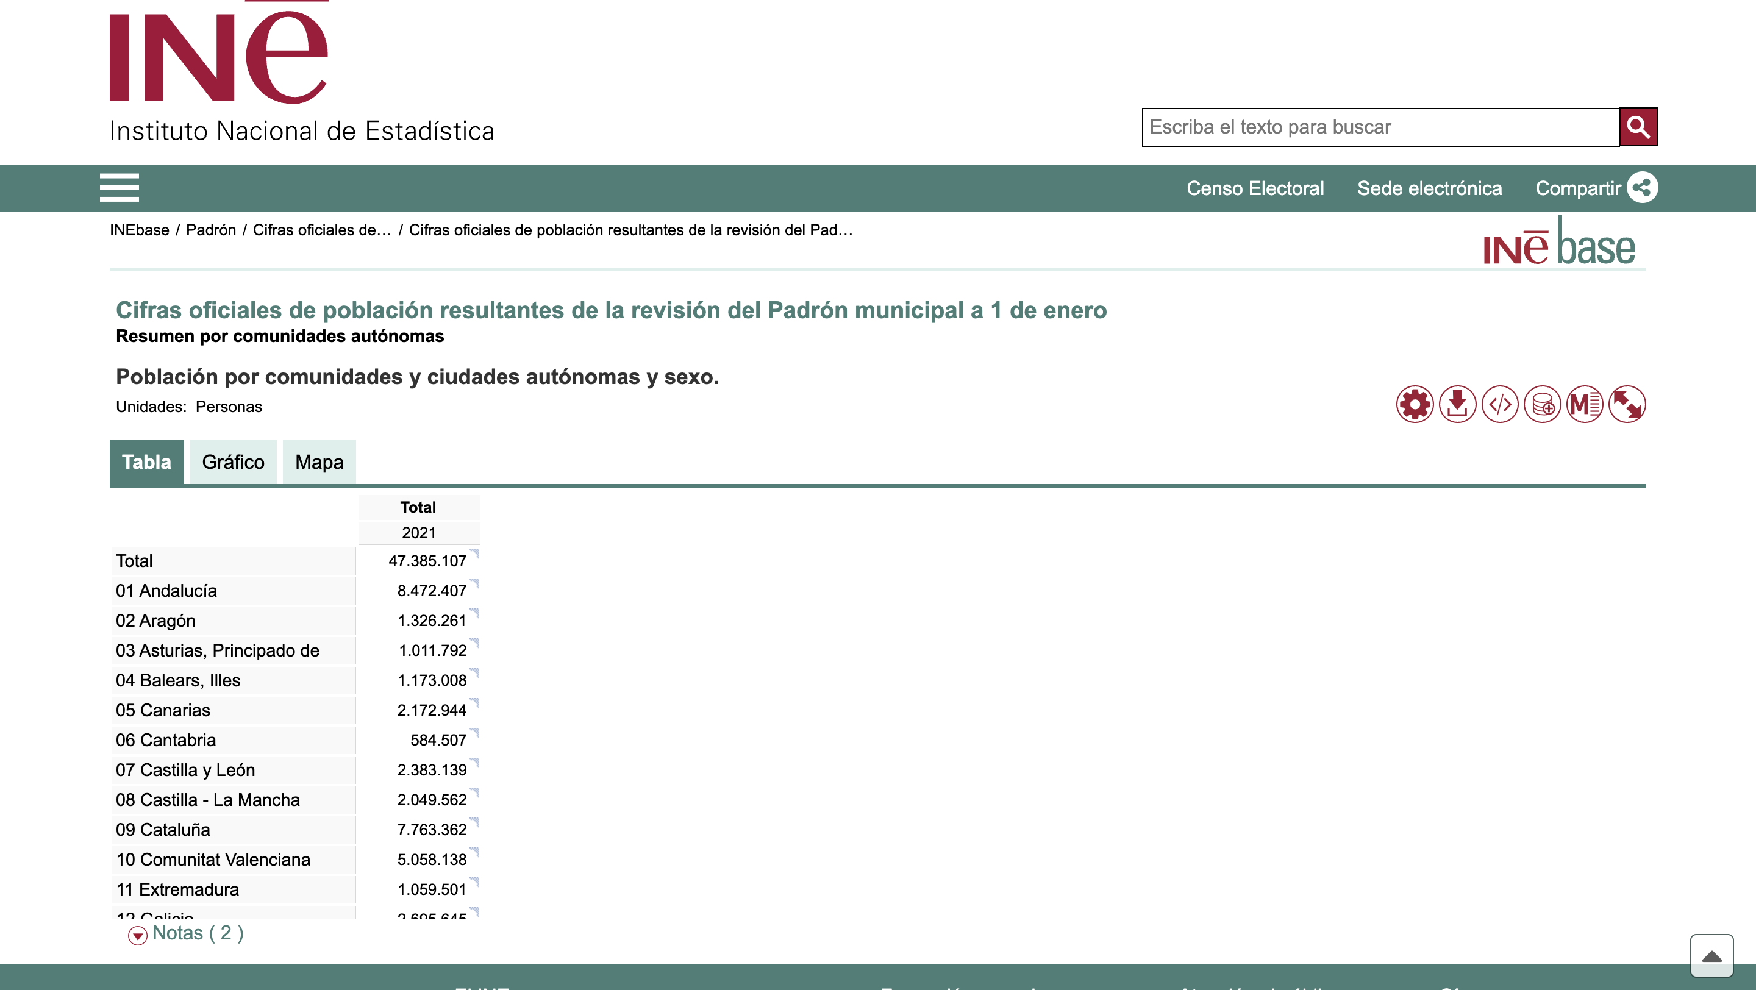Screen dimensions: 1756x990
Task: Click the search magnifier button
Action: [1638, 127]
